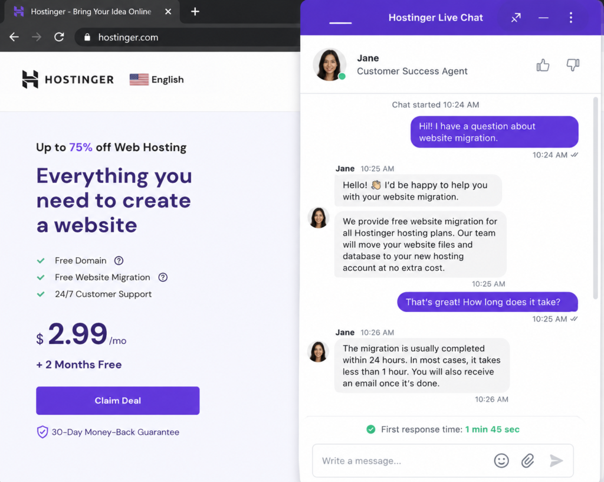Click the hostinger.com address bar
Image resolution: width=604 pixels, height=482 pixels.
pyautogui.click(x=188, y=37)
